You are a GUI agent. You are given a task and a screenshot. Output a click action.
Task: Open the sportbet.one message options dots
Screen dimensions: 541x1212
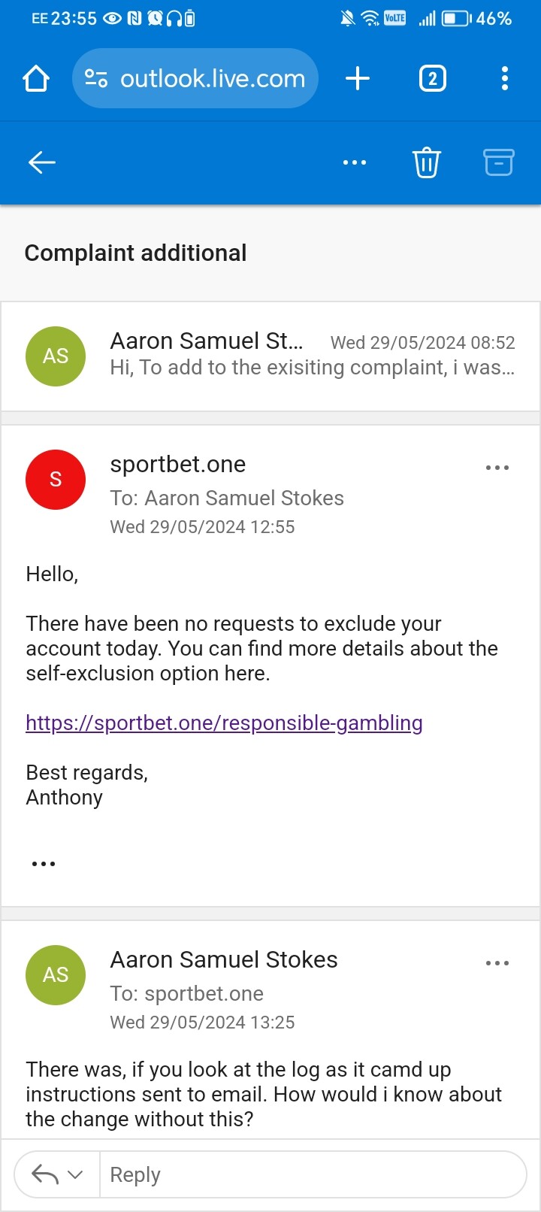pos(497,468)
